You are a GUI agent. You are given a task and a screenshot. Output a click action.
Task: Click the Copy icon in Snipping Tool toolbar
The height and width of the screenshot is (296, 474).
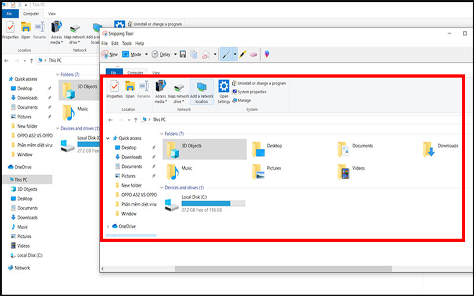[x=194, y=54]
